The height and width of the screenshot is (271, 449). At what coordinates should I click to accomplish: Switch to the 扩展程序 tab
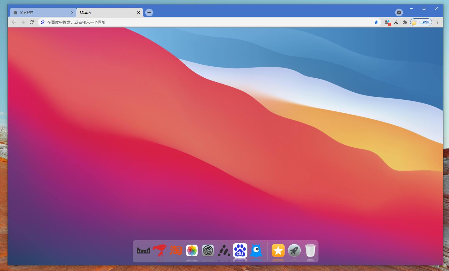[x=42, y=12]
